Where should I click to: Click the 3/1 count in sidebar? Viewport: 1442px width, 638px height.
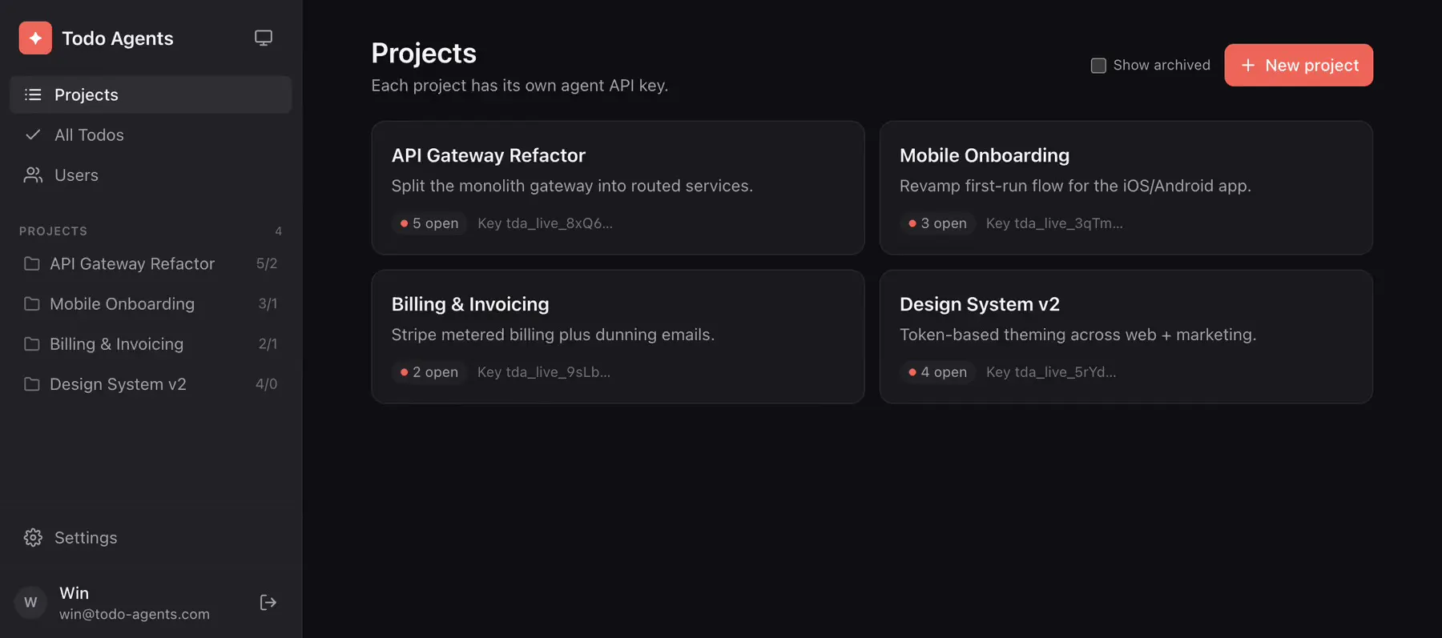(x=268, y=303)
